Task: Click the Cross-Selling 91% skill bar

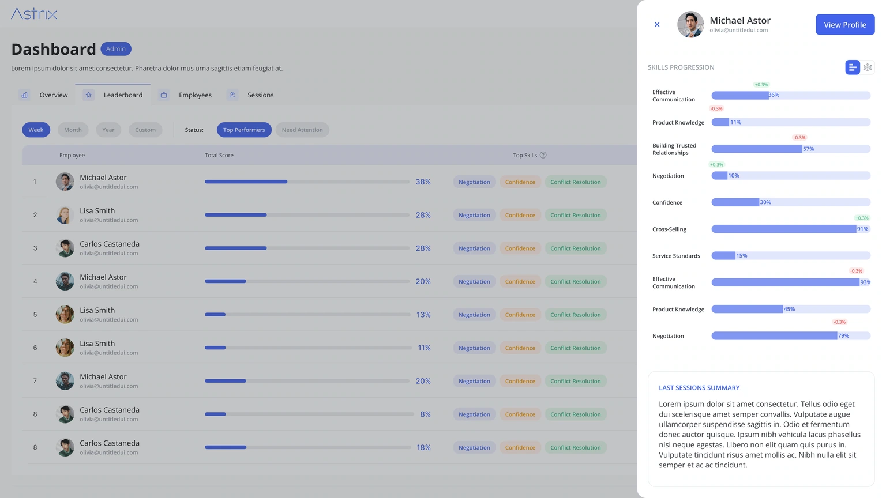Action: coord(791,229)
